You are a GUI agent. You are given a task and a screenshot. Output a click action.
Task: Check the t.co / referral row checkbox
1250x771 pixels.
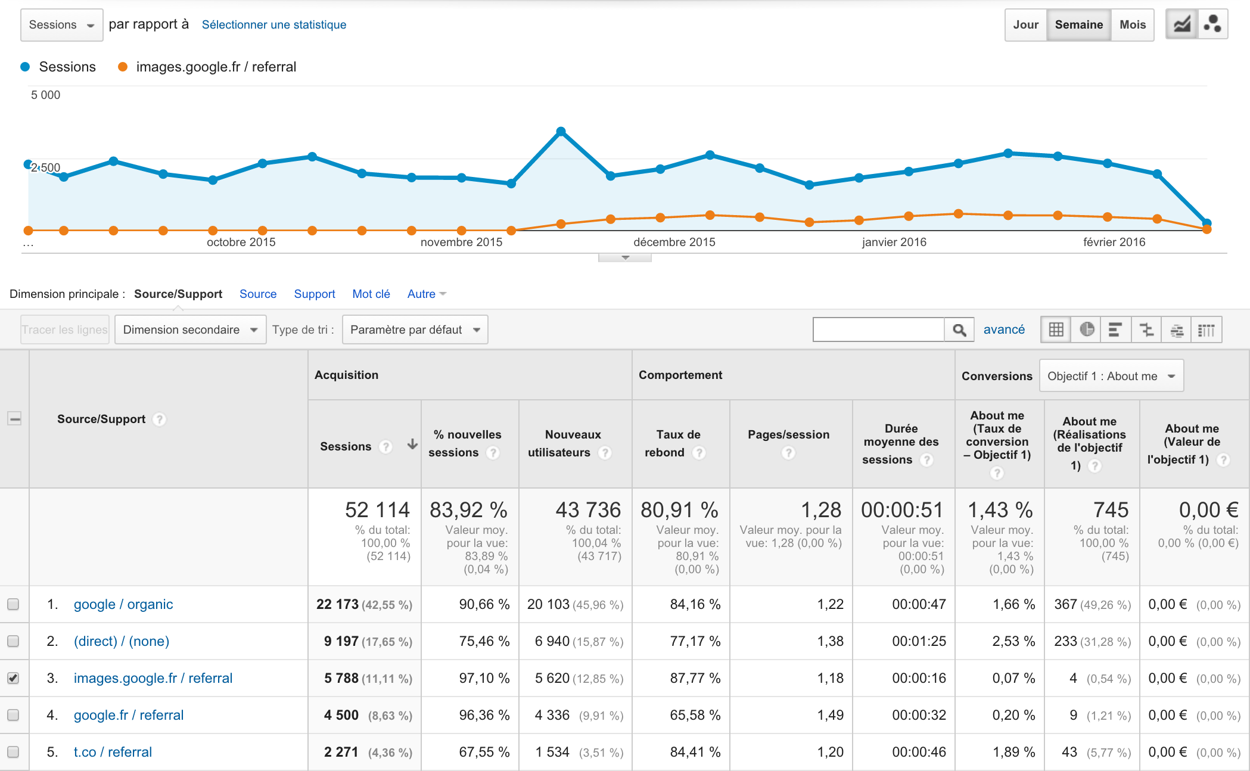pos(13,752)
